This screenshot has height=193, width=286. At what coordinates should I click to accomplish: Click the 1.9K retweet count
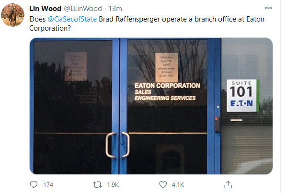click(113, 184)
